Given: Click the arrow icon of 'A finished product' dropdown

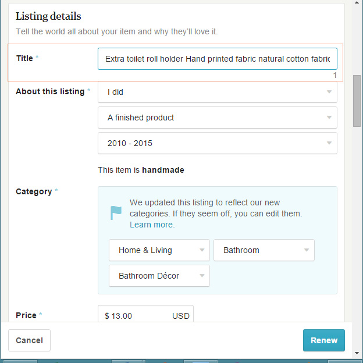Looking at the screenshot, I should [x=329, y=118].
